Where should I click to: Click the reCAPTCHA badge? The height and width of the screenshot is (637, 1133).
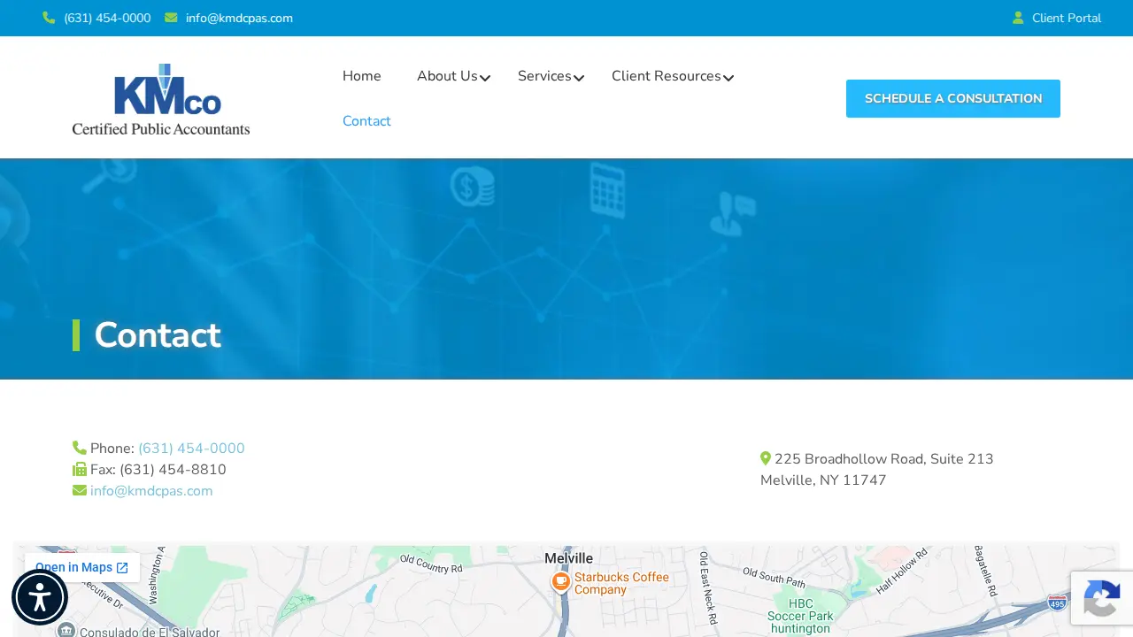[1102, 598]
